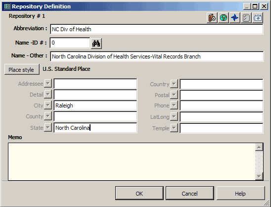Click the blue compass star icon

pos(235,18)
